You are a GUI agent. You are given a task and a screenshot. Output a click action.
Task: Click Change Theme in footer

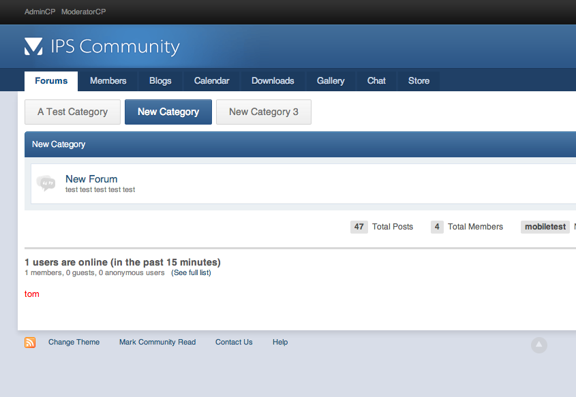[x=74, y=342]
